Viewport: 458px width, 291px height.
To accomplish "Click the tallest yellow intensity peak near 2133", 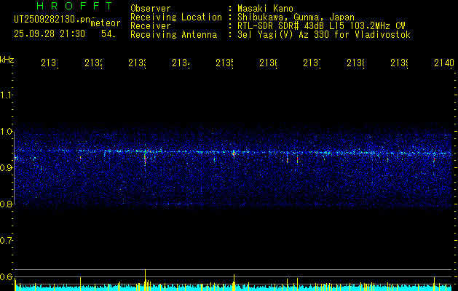I will click(x=145, y=279).
